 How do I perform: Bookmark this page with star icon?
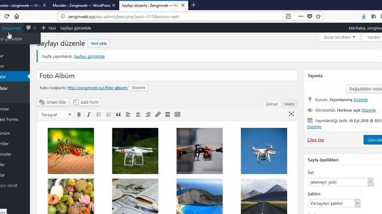click(318, 16)
